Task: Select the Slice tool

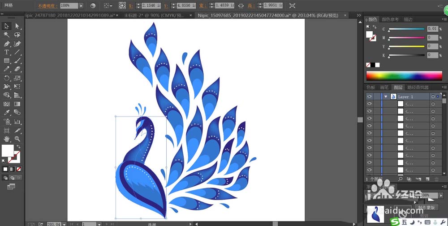Action: pyautogui.click(x=17, y=130)
